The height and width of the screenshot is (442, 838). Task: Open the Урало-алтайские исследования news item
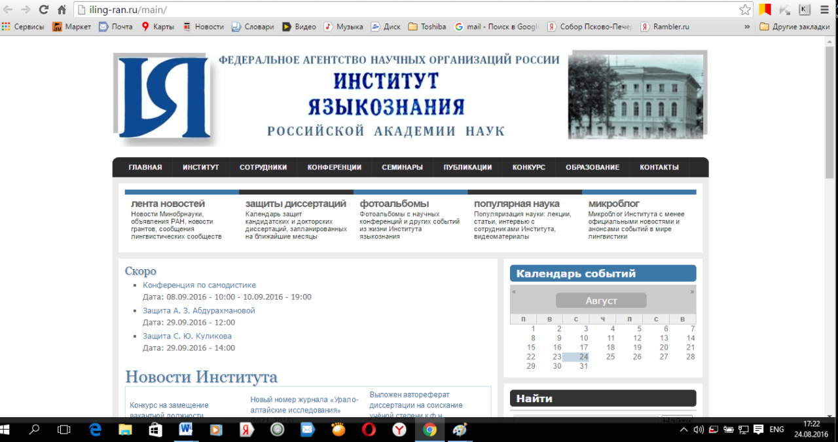tap(304, 405)
